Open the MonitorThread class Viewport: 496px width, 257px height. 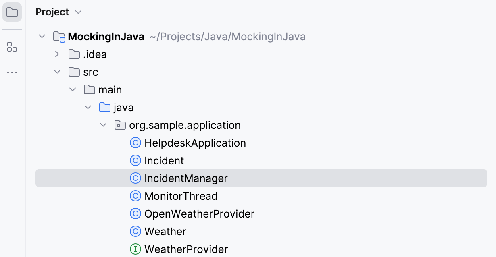181,196
